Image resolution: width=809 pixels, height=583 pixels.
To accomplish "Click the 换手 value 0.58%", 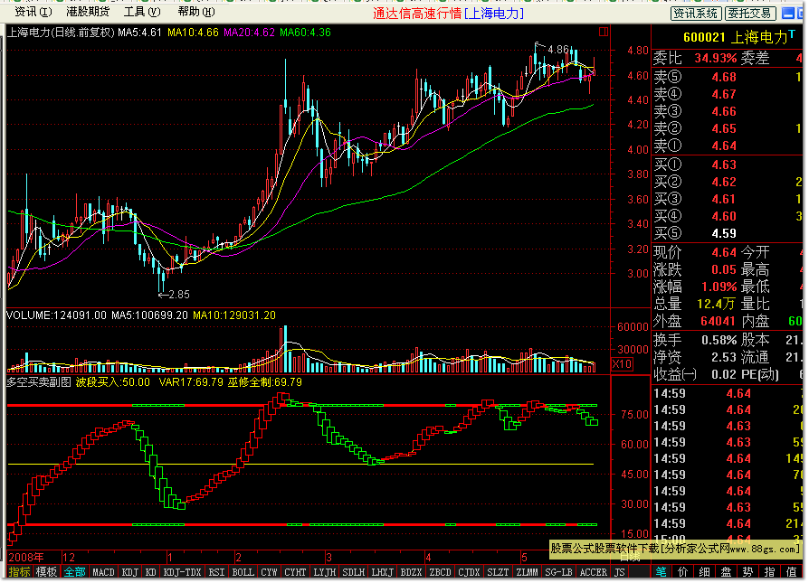I will point(719,340).
